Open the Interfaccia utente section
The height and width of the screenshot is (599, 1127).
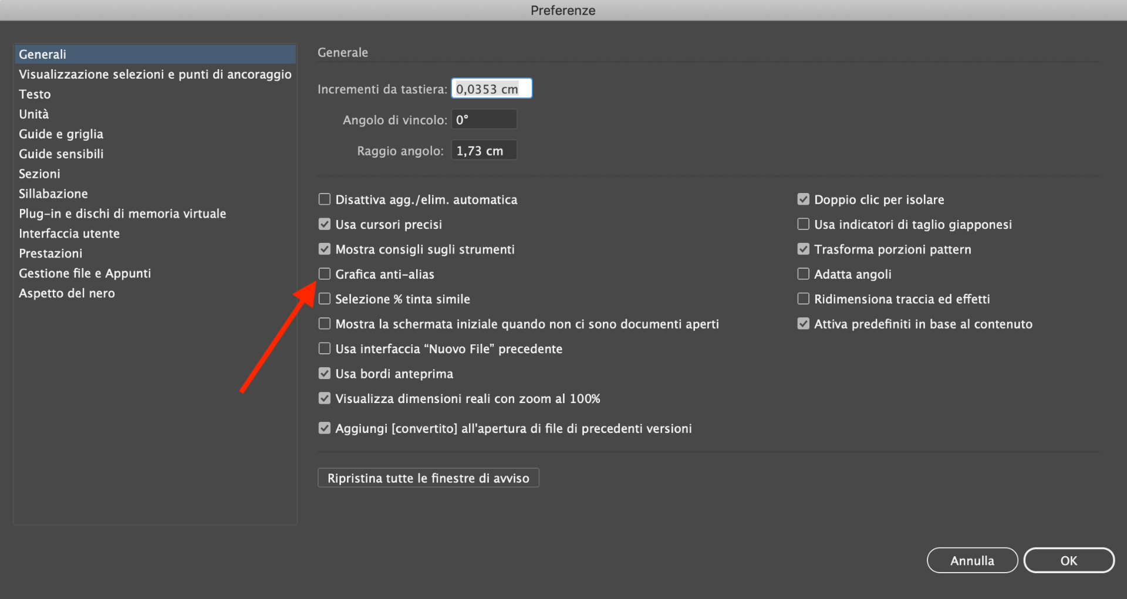tap(155, 233)
